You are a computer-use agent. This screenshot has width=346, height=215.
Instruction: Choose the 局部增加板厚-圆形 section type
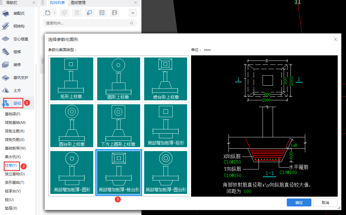[72, 172]
